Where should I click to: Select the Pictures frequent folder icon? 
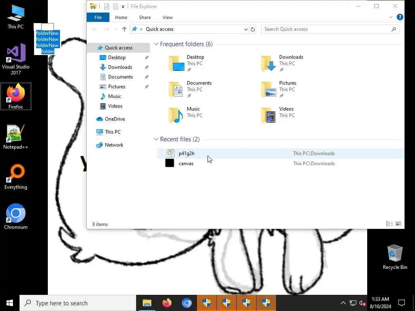[x=269, y=89]
